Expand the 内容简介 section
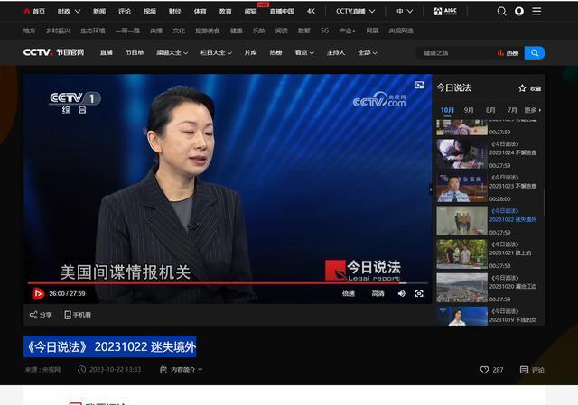This screenshot has height=405, width=578. (x=182, y=369)
